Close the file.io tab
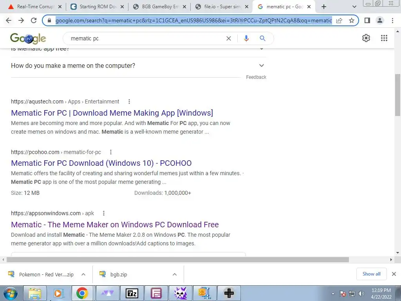Image resolution: width=401 pixels, height=301 pixels. click(247, 7)
